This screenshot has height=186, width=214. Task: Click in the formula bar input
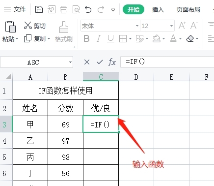tap(167, 62)
